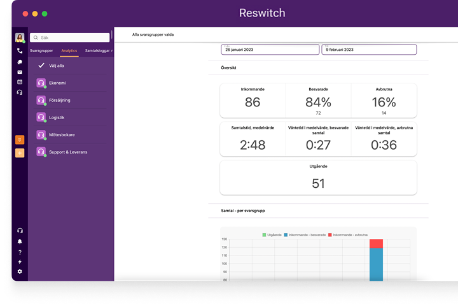Click the orange dialpad button
The height and width of the screenshot is (307, 458).
20,139
